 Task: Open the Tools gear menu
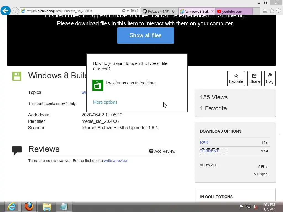pos(279,11)
